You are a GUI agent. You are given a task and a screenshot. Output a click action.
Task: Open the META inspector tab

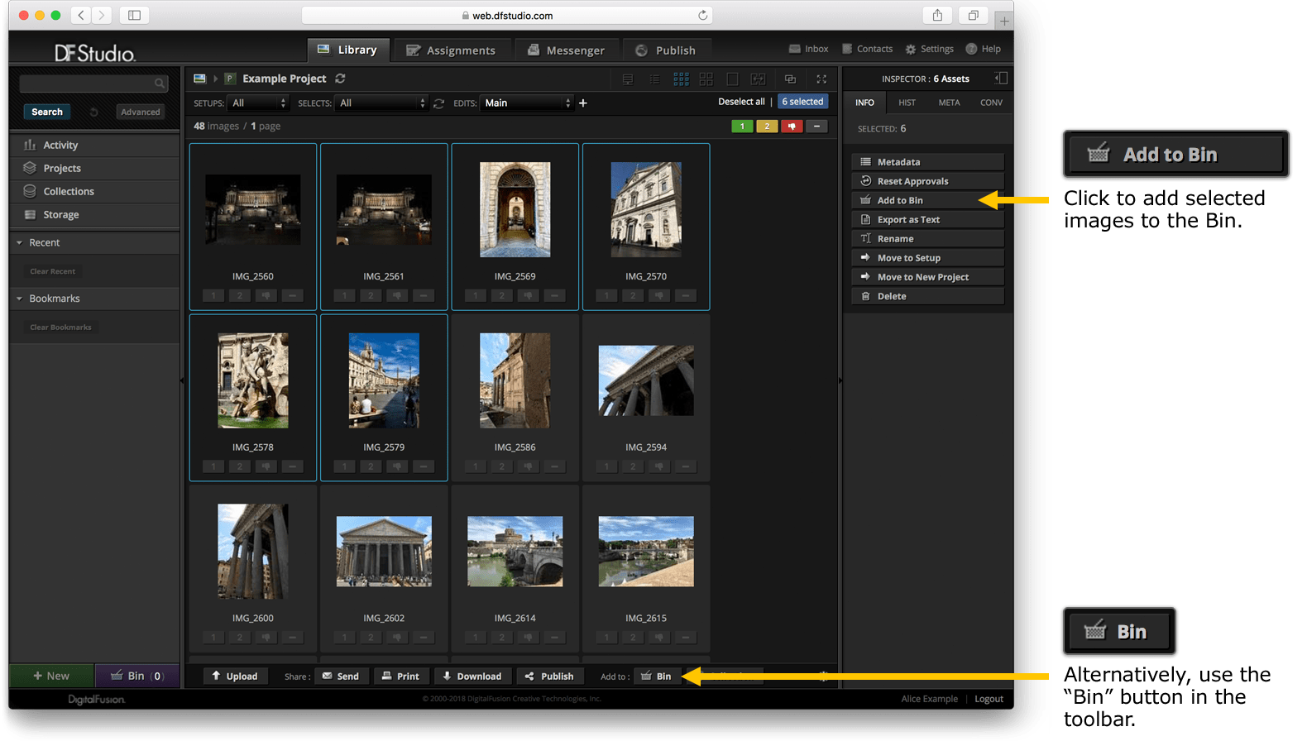pos(949,103)
